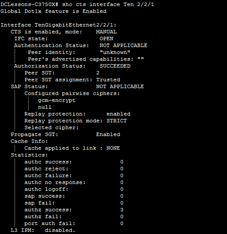Click the Peer SGT assignment Trusted value
Image resolution: width=227 pixels, height=234 pixels.
pos(108,80)
